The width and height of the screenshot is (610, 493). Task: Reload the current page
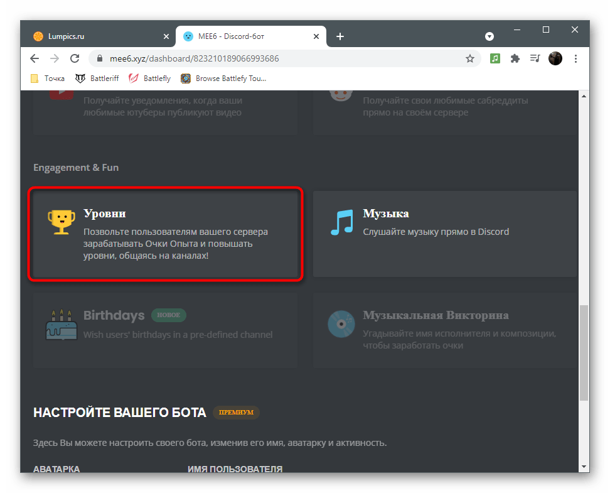pyautogui.click(x=75, y=58)
